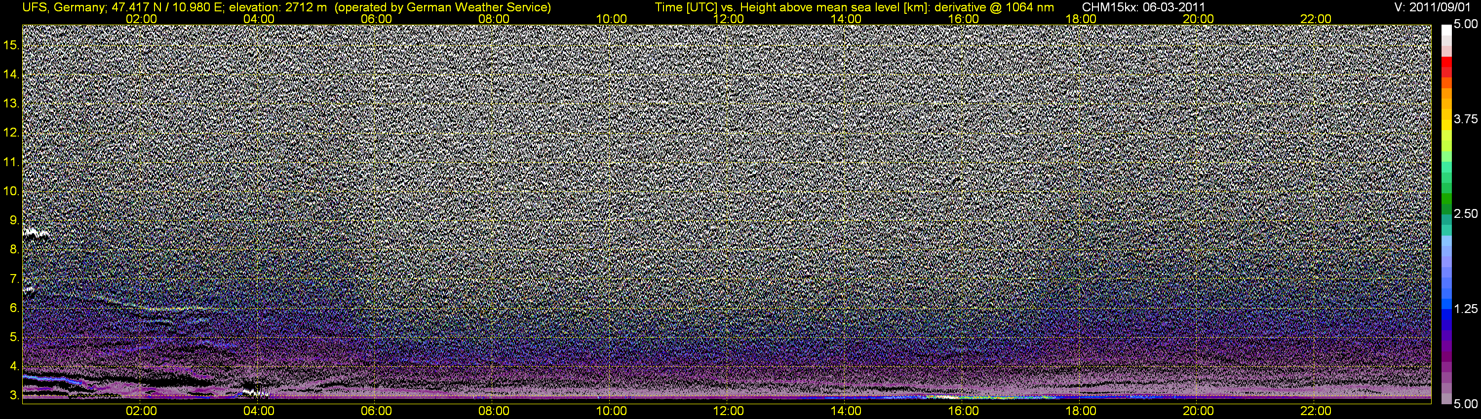This screenshot has height=419, width=1481.
Task: Click the 14 km height axis label
Action: click(11, 74)
